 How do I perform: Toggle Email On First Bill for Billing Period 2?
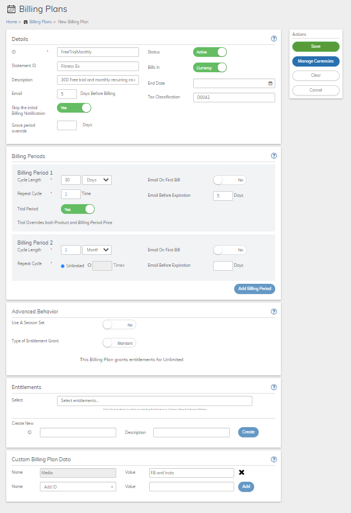click(230, 250)
